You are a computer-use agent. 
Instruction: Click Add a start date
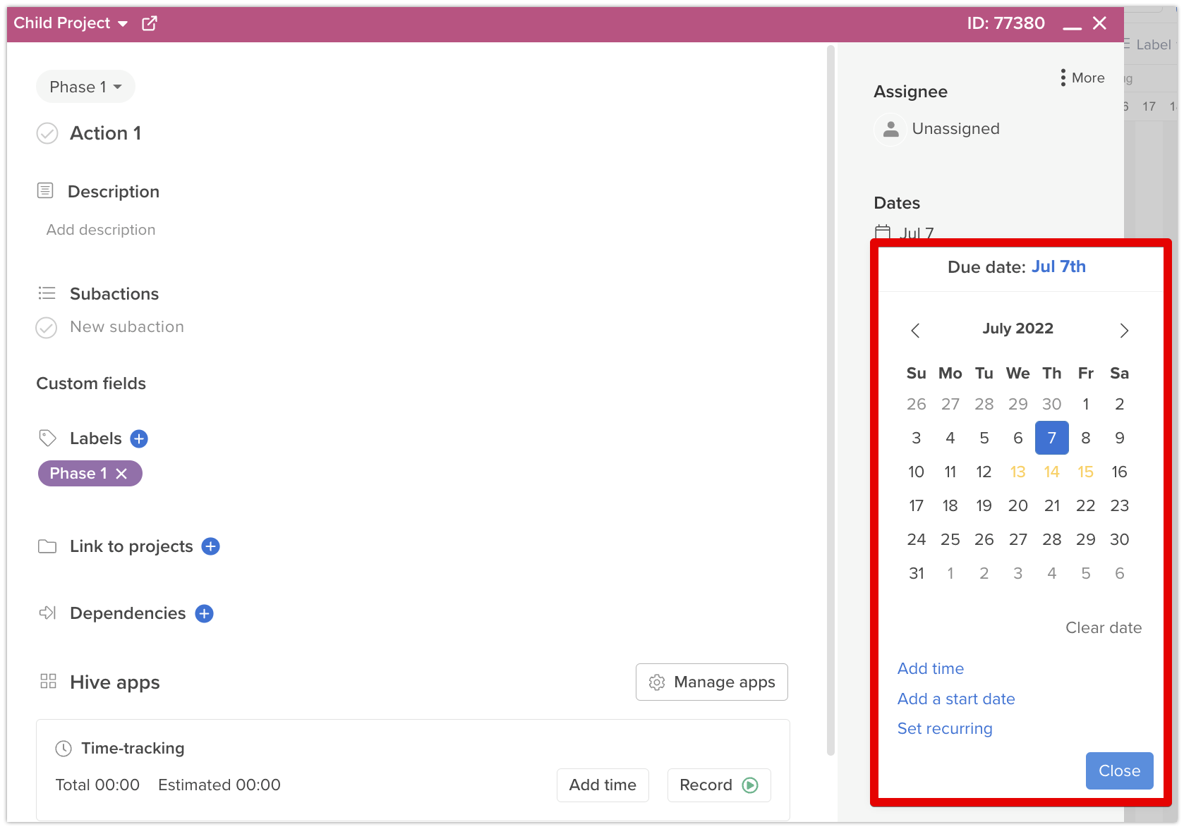click(x=956, y=699)
